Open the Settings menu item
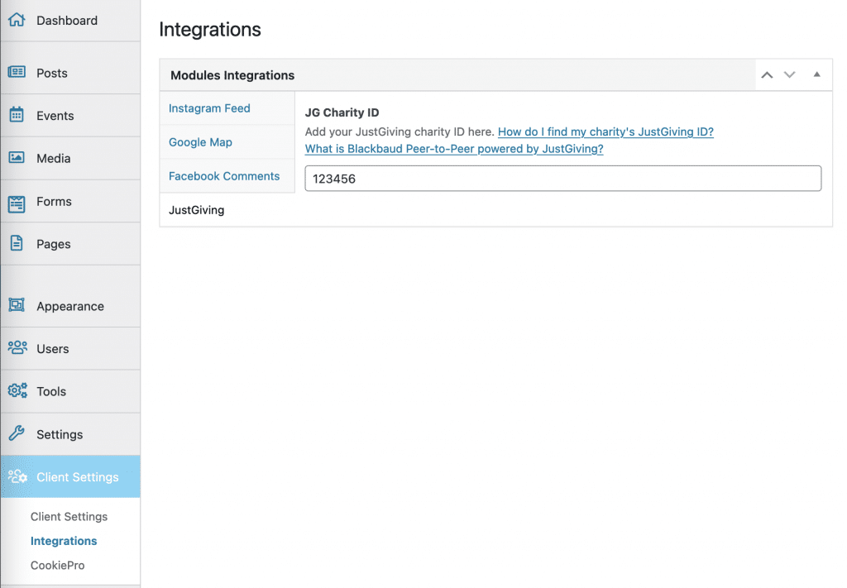This screenshot has height=588, width=847. click(70, 434)
